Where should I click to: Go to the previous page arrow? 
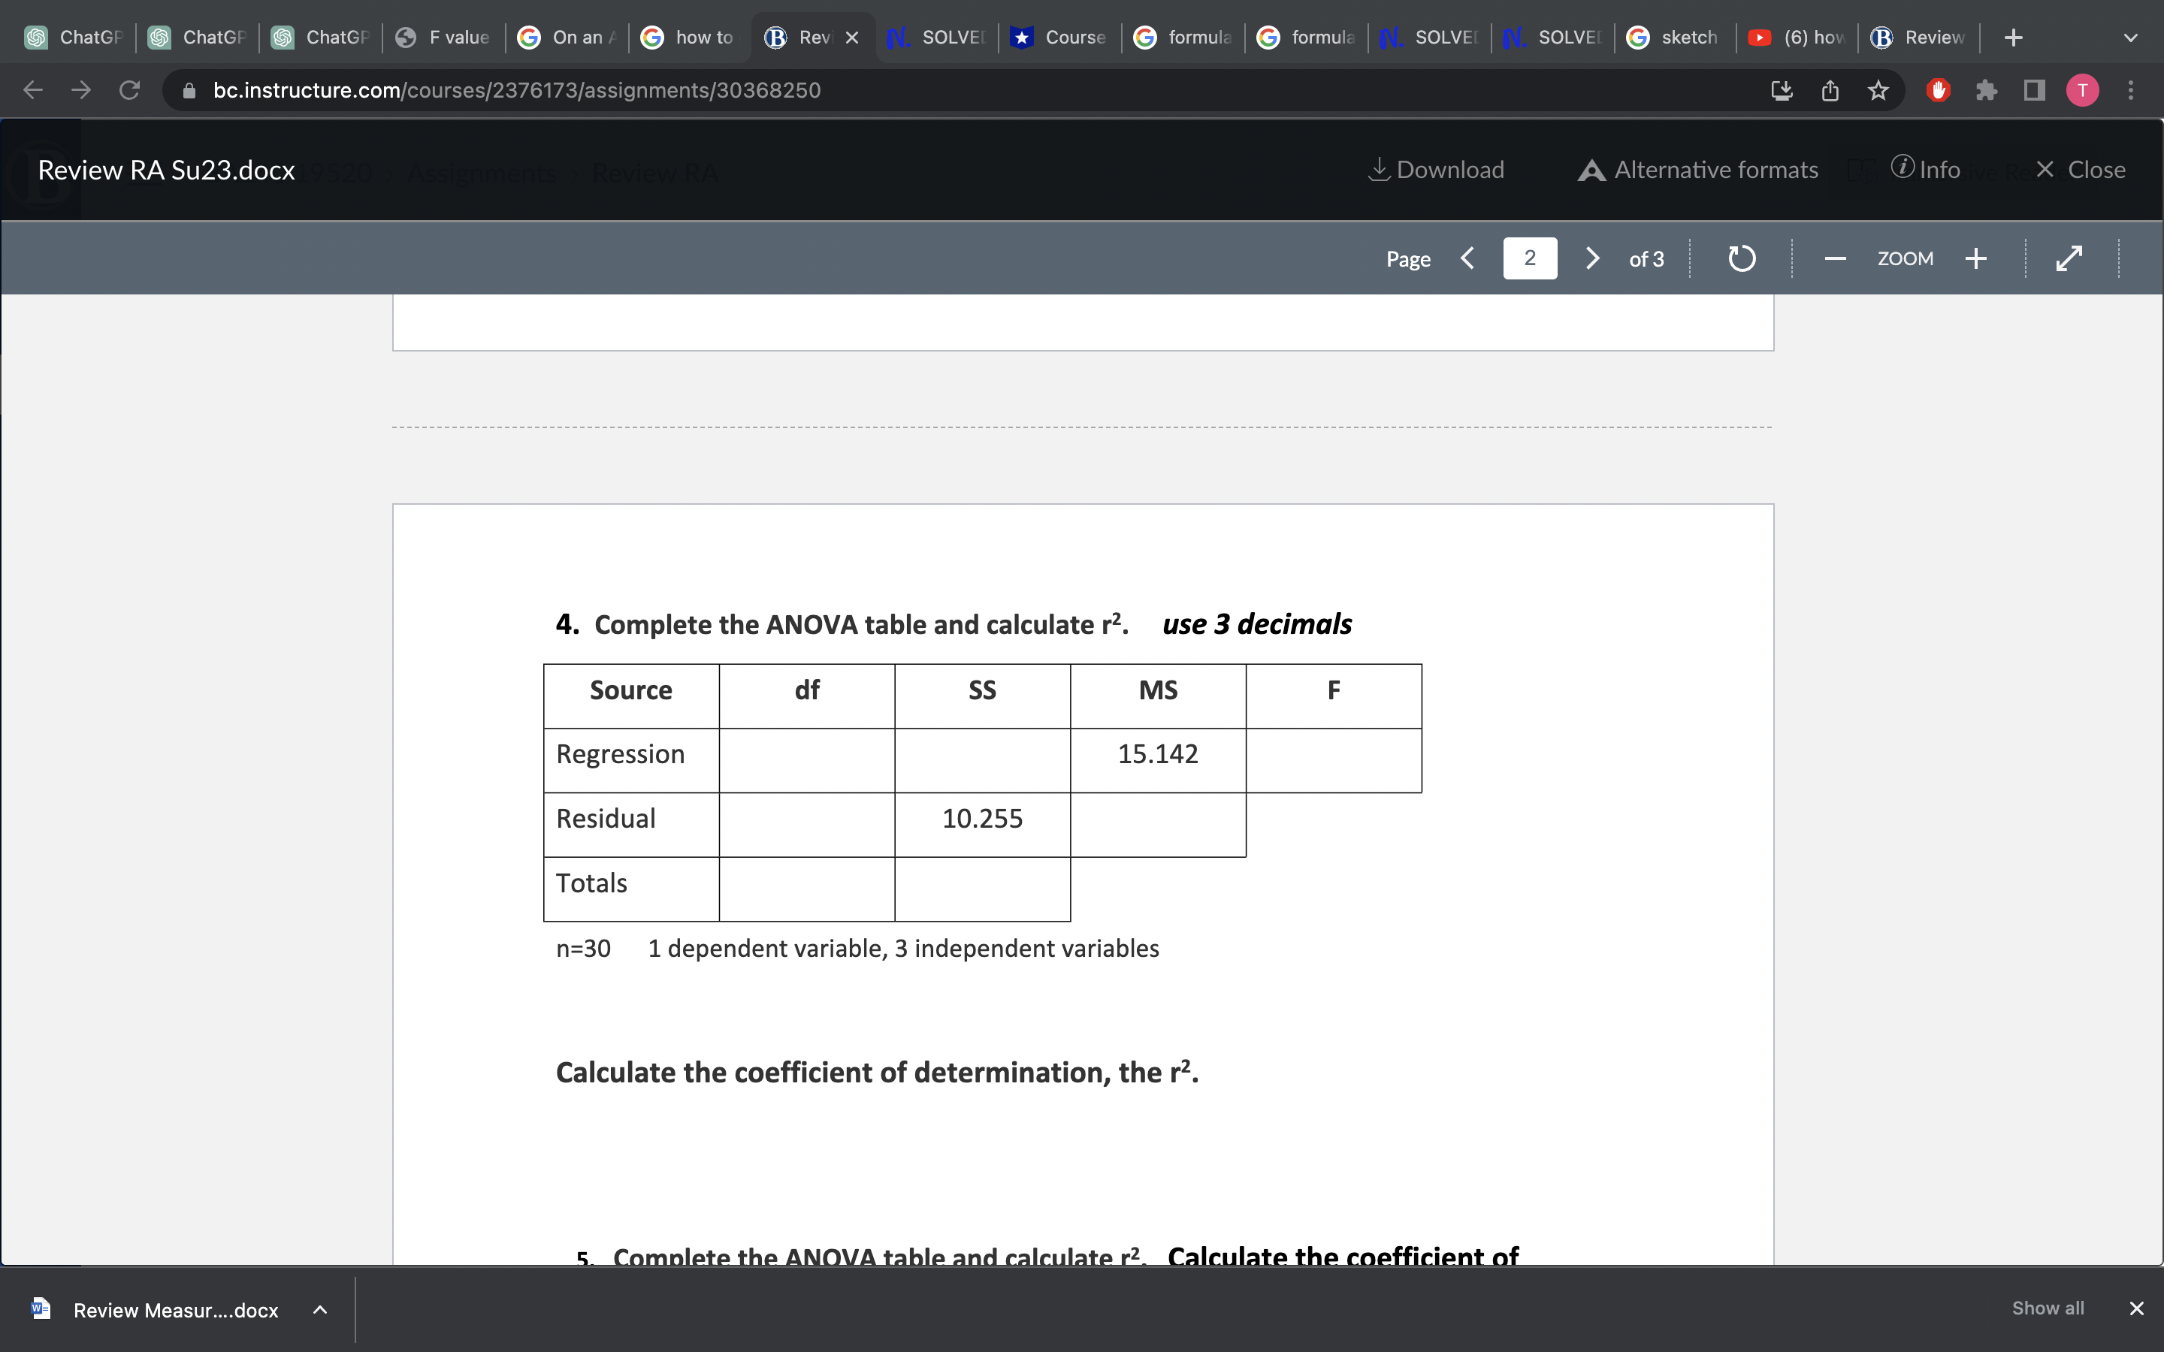1467,258
